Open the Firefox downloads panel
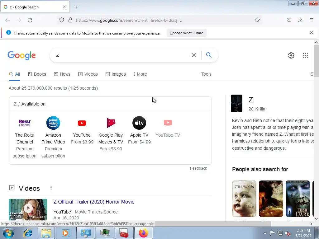319x239 pixels. (x=300, y=20)
